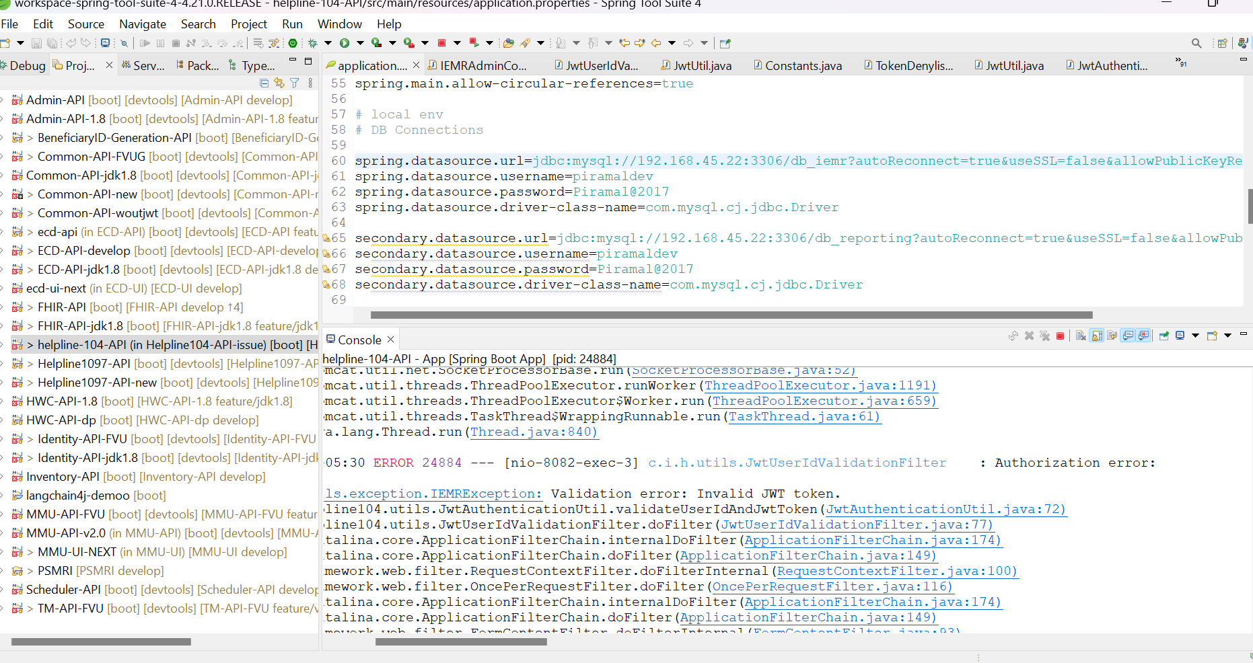Click the filter icon in Project Explorer
Screen dimensions: 1253x663
(294, 83)
